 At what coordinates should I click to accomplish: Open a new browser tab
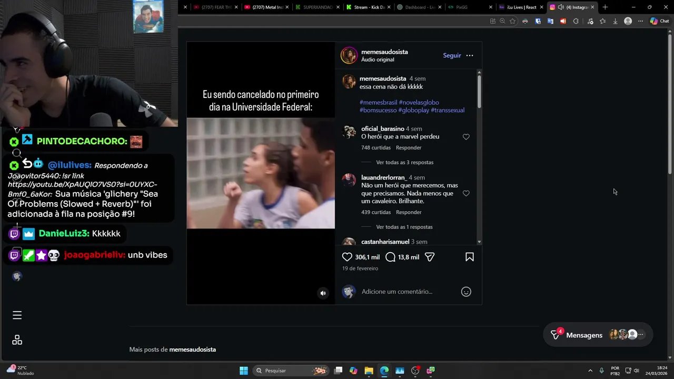click(605, 7)
